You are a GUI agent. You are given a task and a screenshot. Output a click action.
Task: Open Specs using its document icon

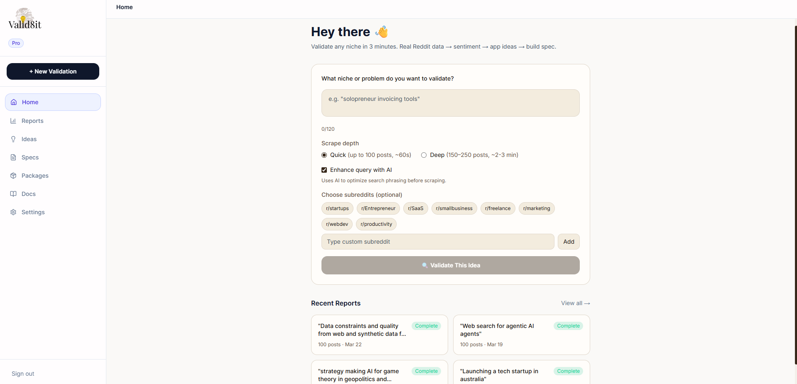14,157
